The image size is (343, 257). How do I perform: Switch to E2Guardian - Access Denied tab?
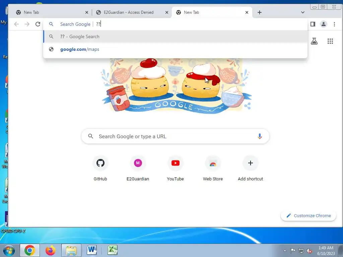[x=132, y=12]
